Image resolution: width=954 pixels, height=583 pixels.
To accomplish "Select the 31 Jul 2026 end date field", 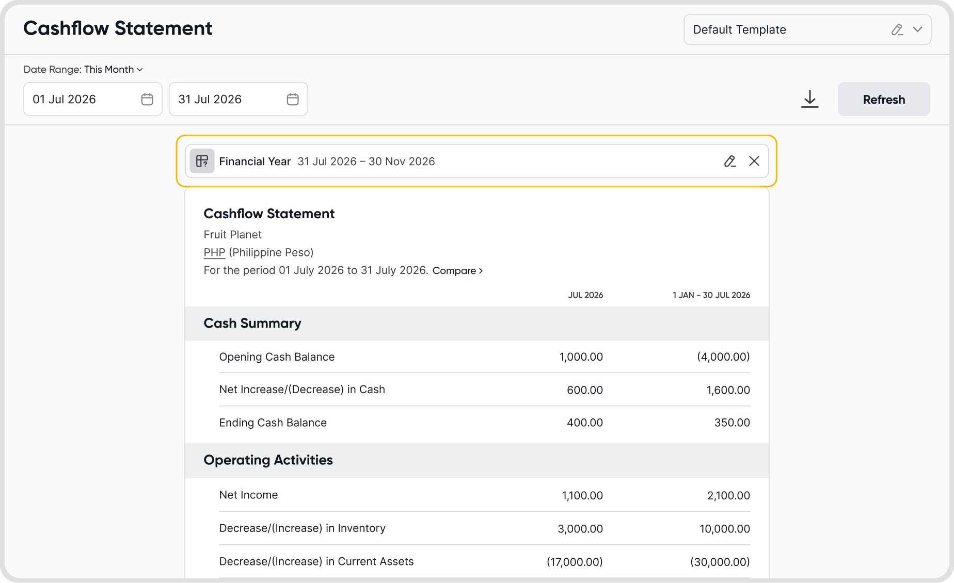I will point(239,99).
